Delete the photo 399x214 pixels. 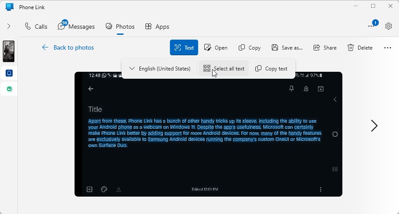pyautogui.click(x=360, y=47)
